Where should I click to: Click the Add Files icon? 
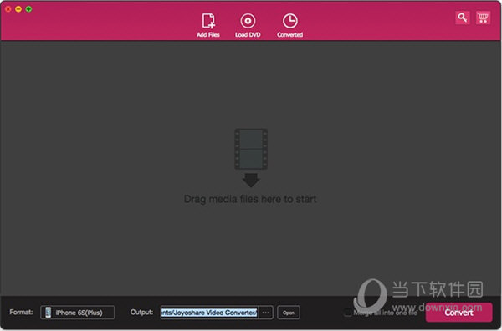click(208, 25)
